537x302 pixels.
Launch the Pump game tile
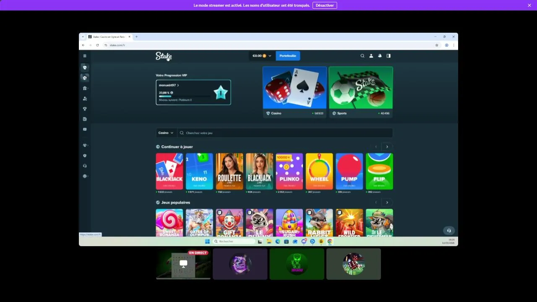[349, 171]
